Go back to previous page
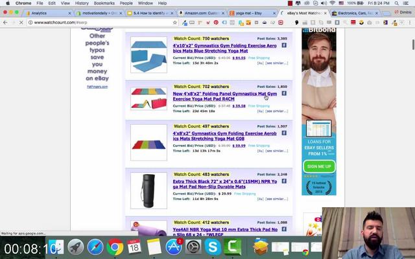Screen dimensions: 415x259 click(5, 23)
